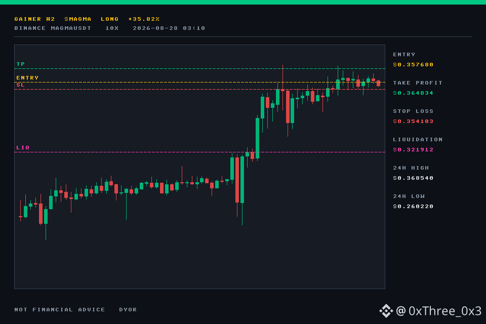Select the $MAGMA ticker label
Screen dimensions: 486x324
(x=78, y=19)
